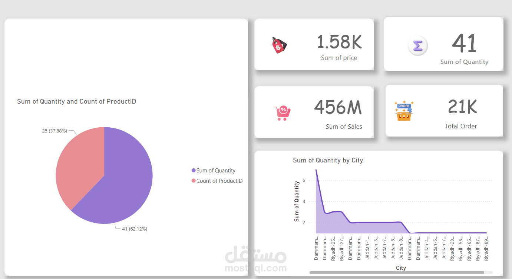The image size is (512, 279).
Task: Click the y-axis value 2
Action: [304, 223]
